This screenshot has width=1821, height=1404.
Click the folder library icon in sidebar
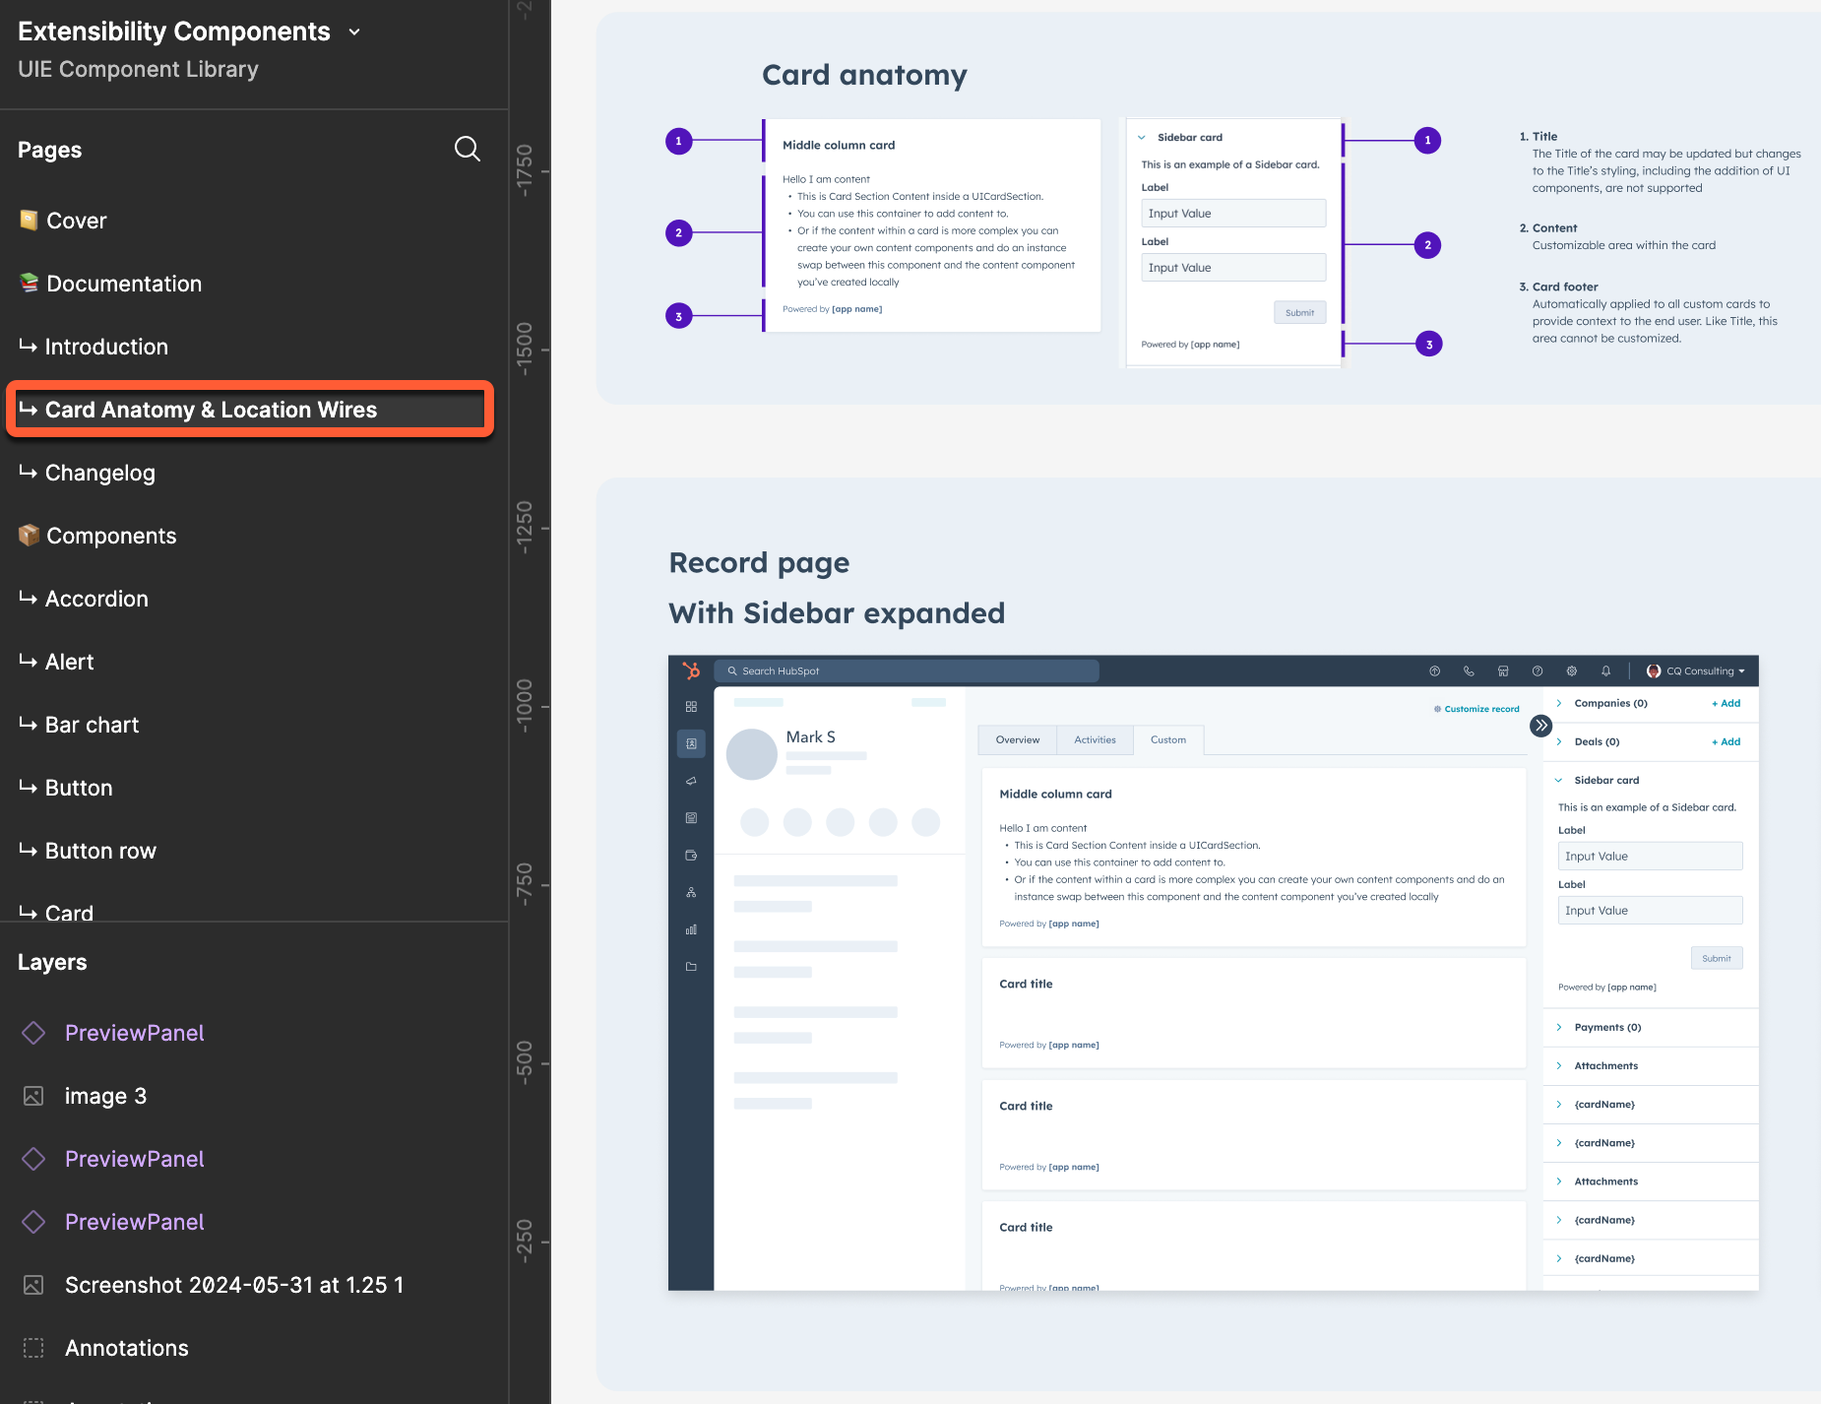[691, 967]
